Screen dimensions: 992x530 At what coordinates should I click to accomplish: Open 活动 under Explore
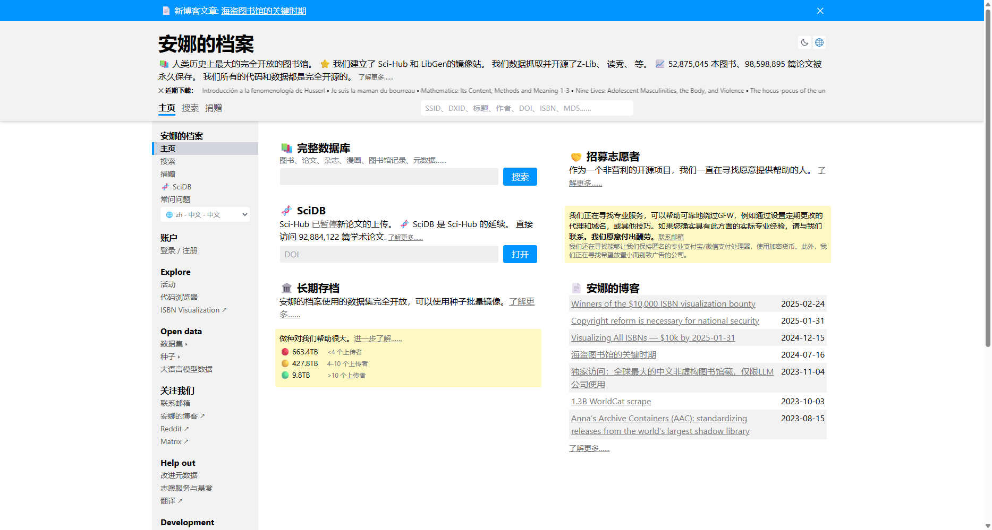168,284
